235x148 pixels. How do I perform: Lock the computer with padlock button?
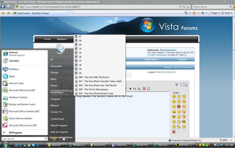(64, 139)
